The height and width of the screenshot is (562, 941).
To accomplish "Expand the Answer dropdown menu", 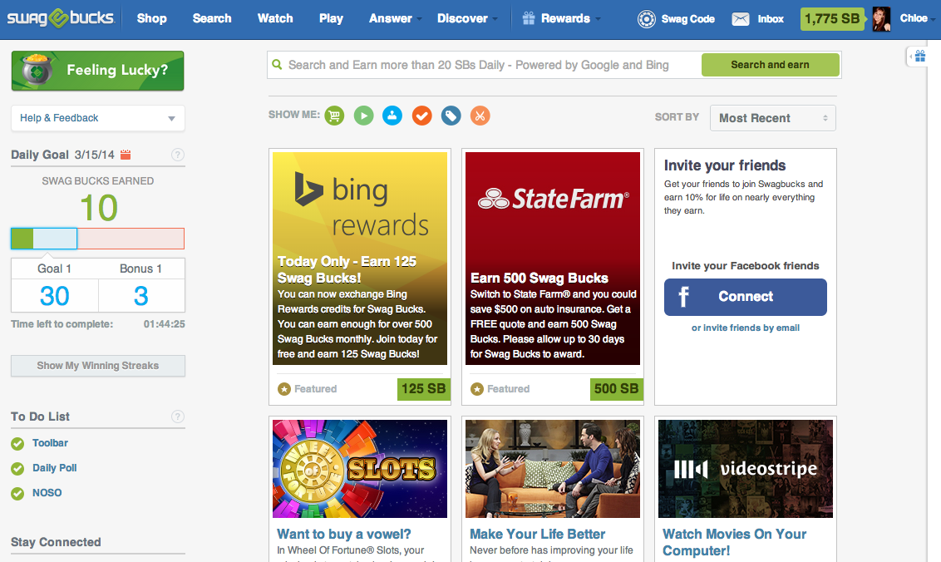I will coord(396,18).
